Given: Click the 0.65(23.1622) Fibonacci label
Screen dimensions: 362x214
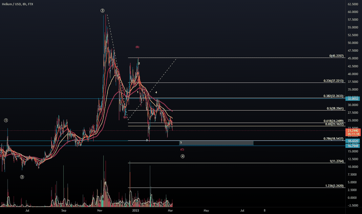Looking at the screenshot, I should pyautogui.click(x=334, y=124).
